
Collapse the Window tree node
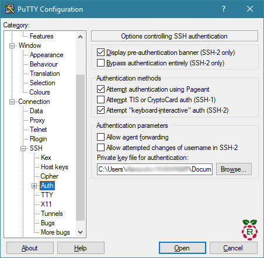12,46
